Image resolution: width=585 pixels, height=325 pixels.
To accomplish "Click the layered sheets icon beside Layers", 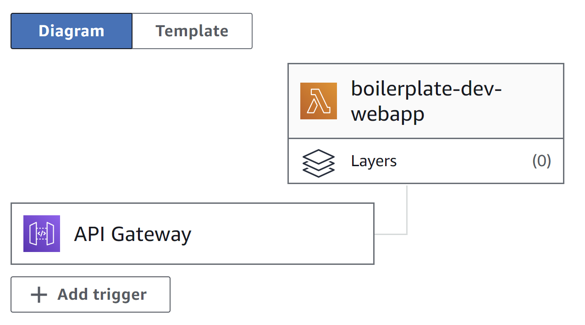I will [318, 161].
